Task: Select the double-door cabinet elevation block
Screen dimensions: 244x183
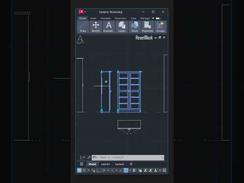Action: point(129,91)
